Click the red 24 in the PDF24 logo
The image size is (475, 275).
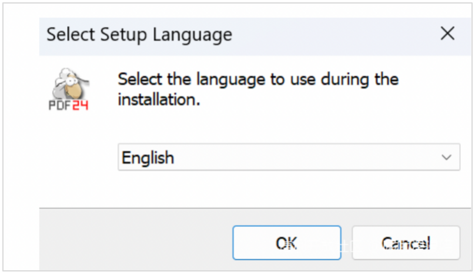[x=81, y=105]
